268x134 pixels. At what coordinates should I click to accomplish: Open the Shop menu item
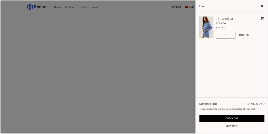[x=84, y=7]
